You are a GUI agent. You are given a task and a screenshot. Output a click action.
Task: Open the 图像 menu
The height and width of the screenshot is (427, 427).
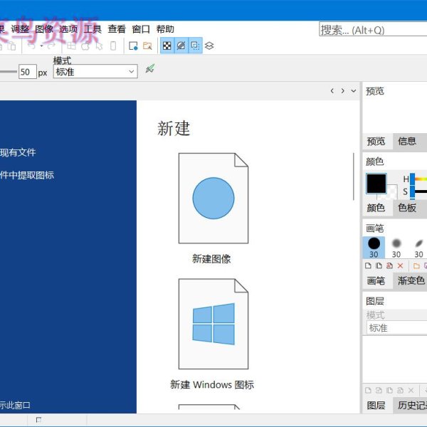pyautogui.click(x=44, y=29)
